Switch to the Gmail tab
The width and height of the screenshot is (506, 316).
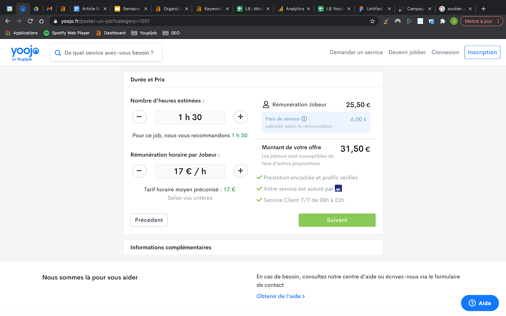[50, 9]
